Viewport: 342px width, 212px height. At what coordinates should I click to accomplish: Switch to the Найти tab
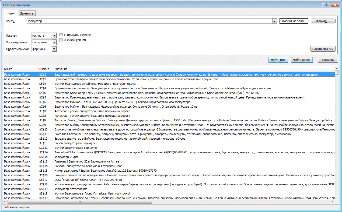[x=11, y=13]
